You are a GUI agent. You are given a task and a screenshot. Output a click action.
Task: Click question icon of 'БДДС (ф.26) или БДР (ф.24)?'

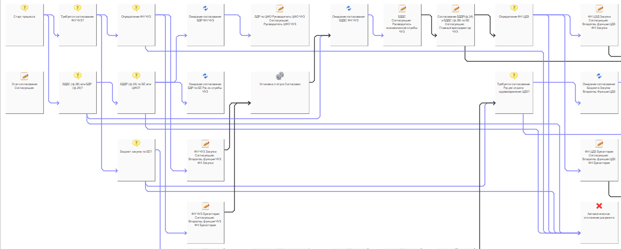(77, 76)
